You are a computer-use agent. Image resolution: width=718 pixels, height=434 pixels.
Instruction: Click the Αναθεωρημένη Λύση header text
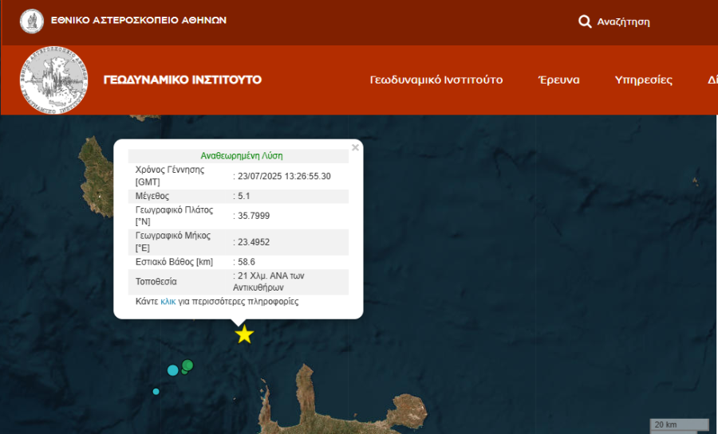click(x=242, y=156)
